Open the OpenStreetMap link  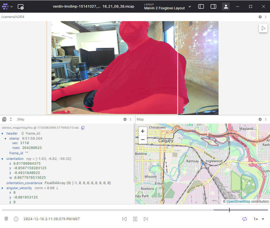pos(238,202)
